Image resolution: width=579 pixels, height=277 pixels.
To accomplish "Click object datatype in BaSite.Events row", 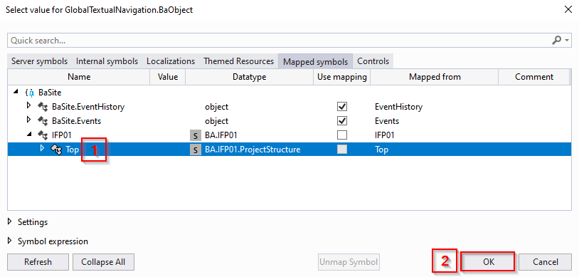I will [217, 121].
